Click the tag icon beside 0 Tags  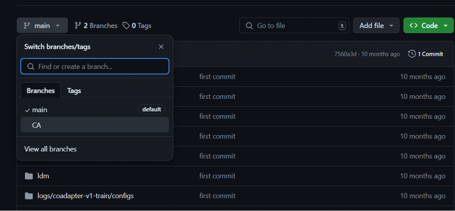[126, 26]
